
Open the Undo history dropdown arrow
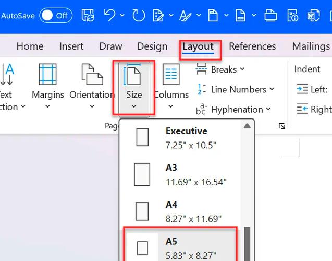[122, 15]
